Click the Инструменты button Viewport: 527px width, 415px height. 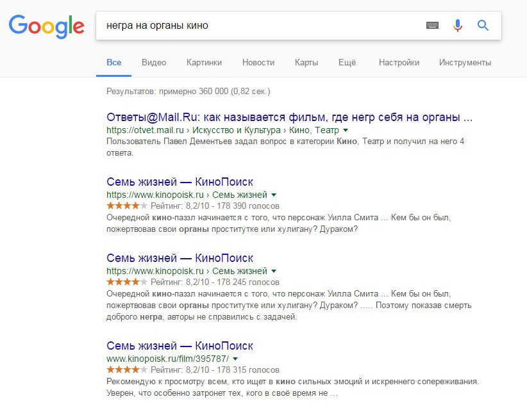tap(465, 62)
